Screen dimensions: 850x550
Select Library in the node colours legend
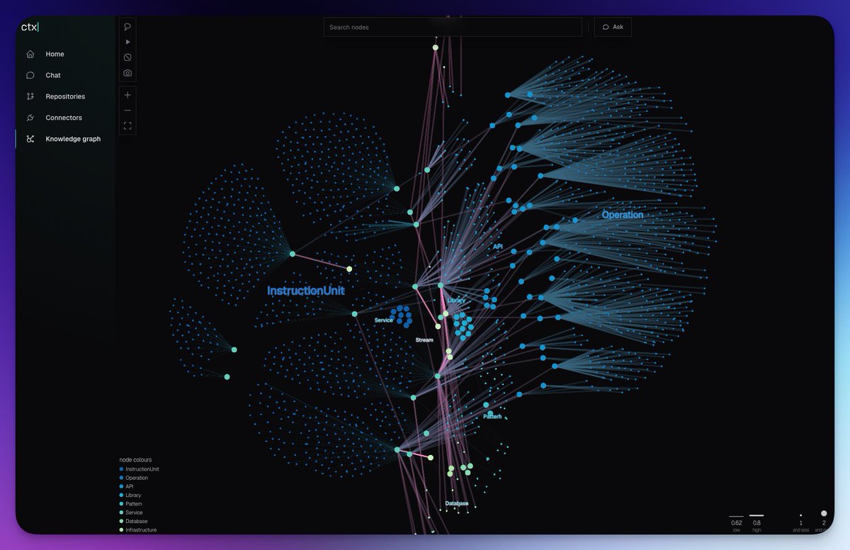(130, 495)
